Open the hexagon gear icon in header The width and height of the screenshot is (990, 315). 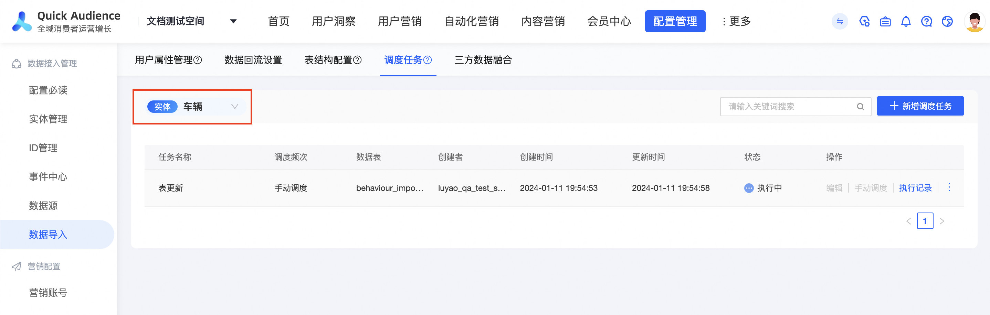[x=864, y=22]
